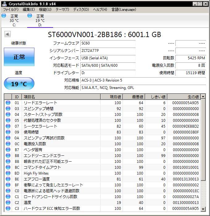Viewport: 210px width, 216px height.
Task: Select the D: disk tab showing 19 °C
Action: point(40,20)
